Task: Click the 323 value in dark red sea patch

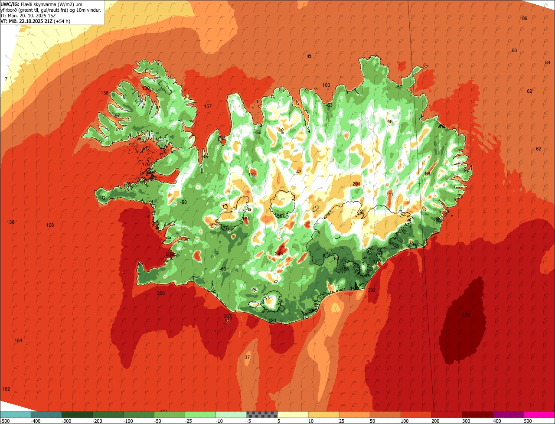Action: [466, 315]
